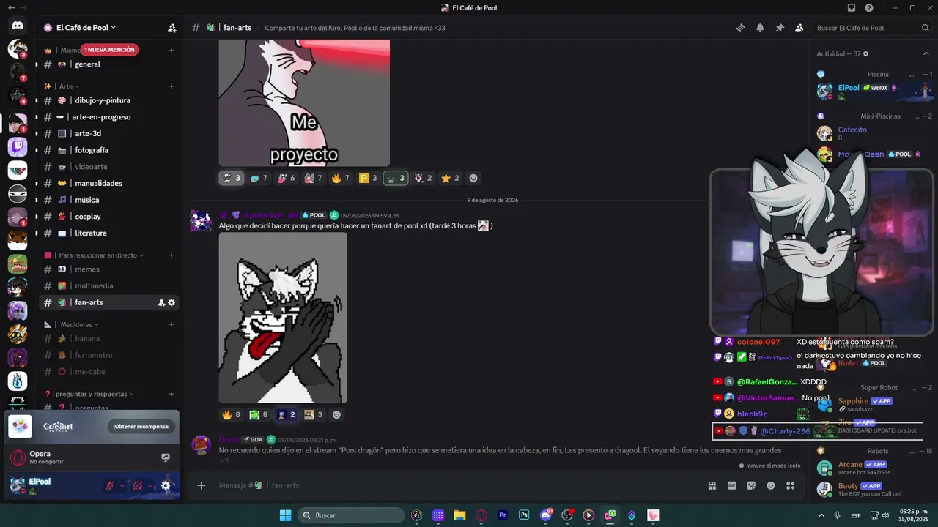Open user settings gear
The image size is (938, 527).
click(166, 485)
